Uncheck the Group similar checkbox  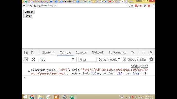(124, 59)
